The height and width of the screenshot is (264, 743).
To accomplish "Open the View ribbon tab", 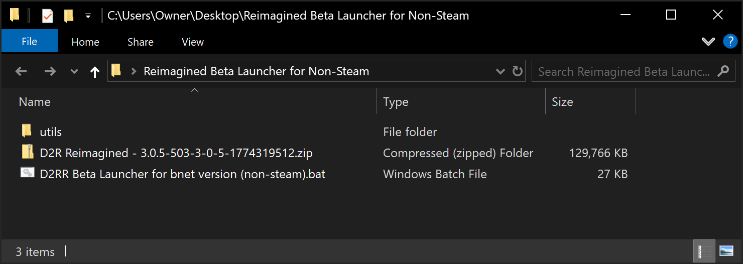I will (193, 42).
